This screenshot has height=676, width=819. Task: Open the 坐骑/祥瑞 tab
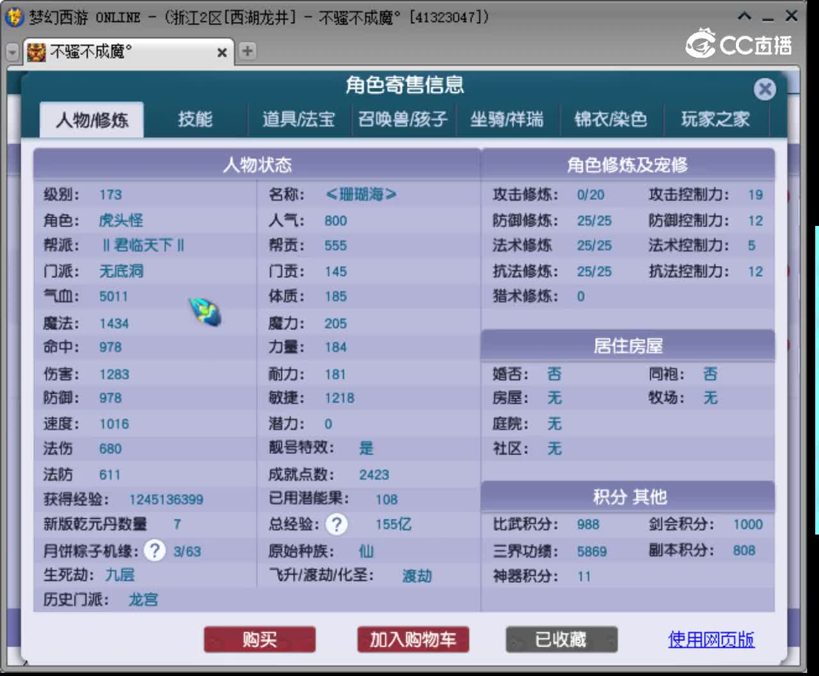[507, 119]
